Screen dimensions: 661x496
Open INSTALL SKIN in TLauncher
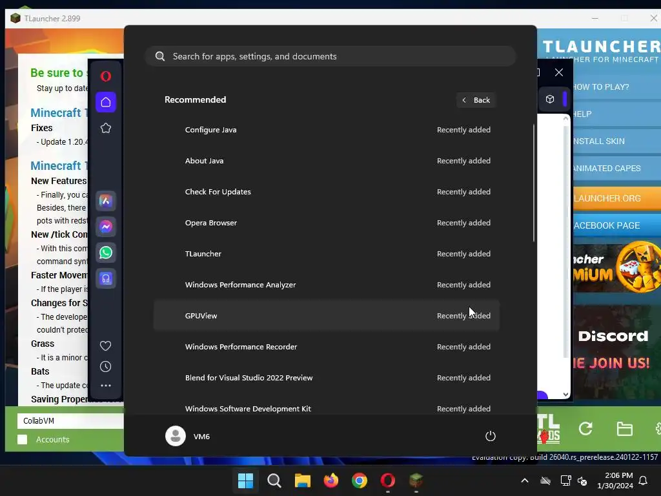click(x=616, y=141)
